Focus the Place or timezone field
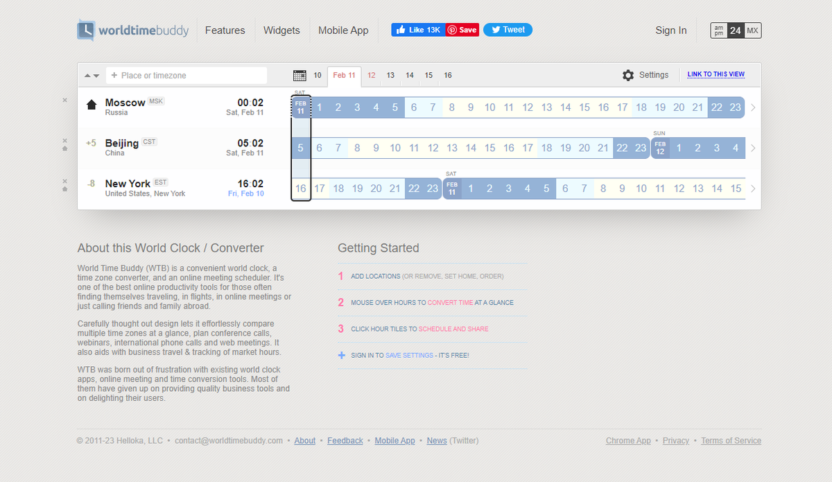The image size is (832, 482). [x=186, y=76]
